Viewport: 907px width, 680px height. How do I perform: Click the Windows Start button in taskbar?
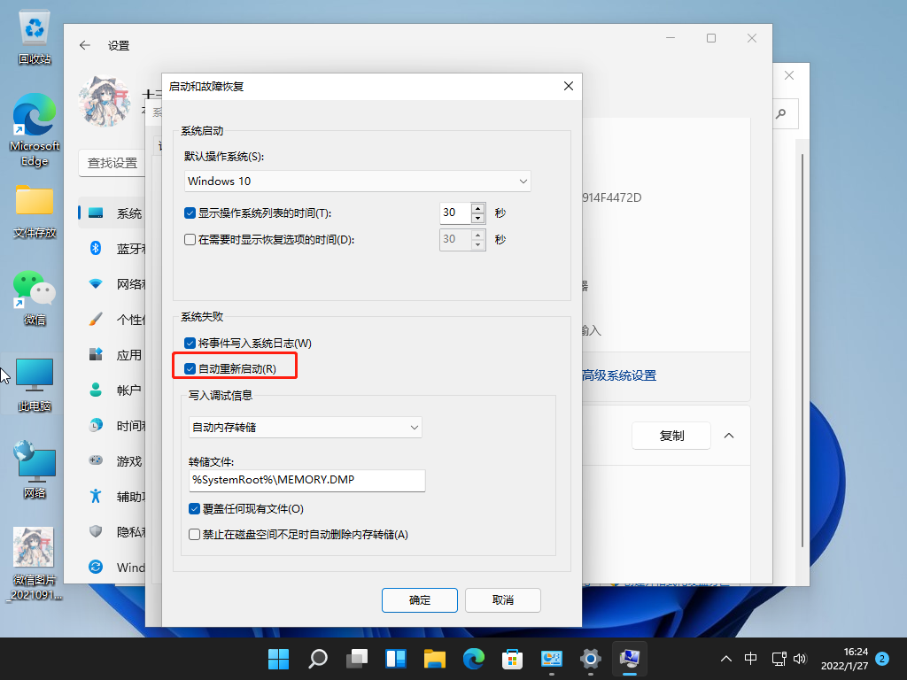pos(278,659)
